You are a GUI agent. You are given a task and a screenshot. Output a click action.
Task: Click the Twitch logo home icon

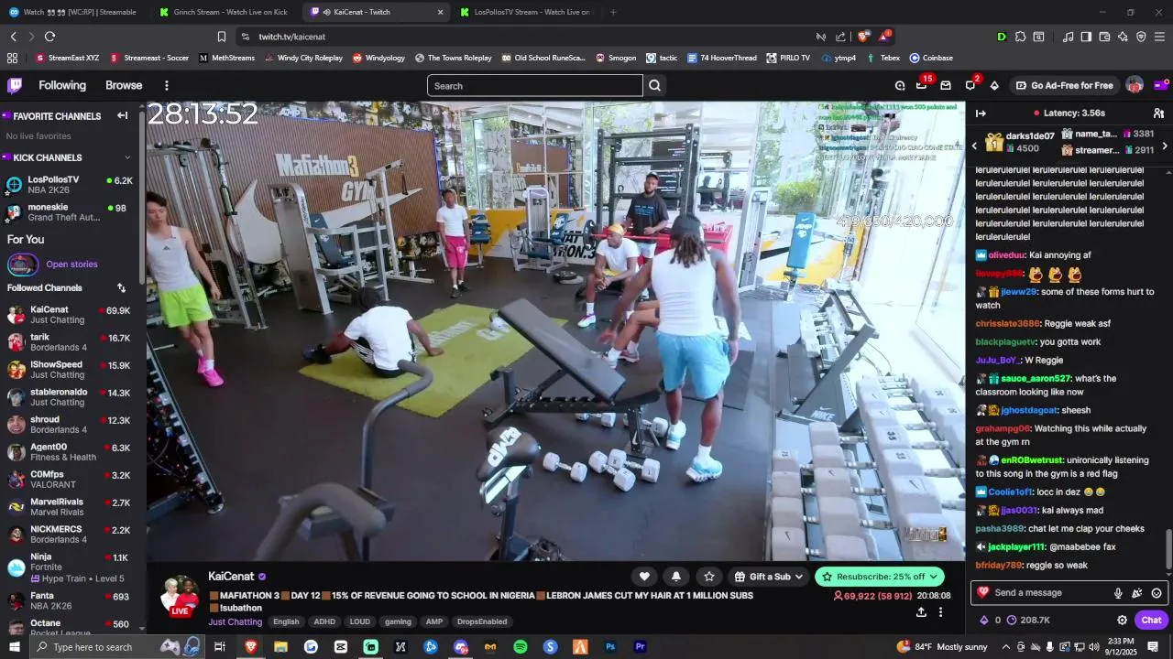[x=15, y=85]
